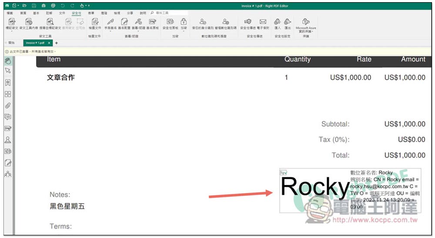Open the new document dropdown in title bar
Viewport: 435px width, 238px height.
pos(18,6)
